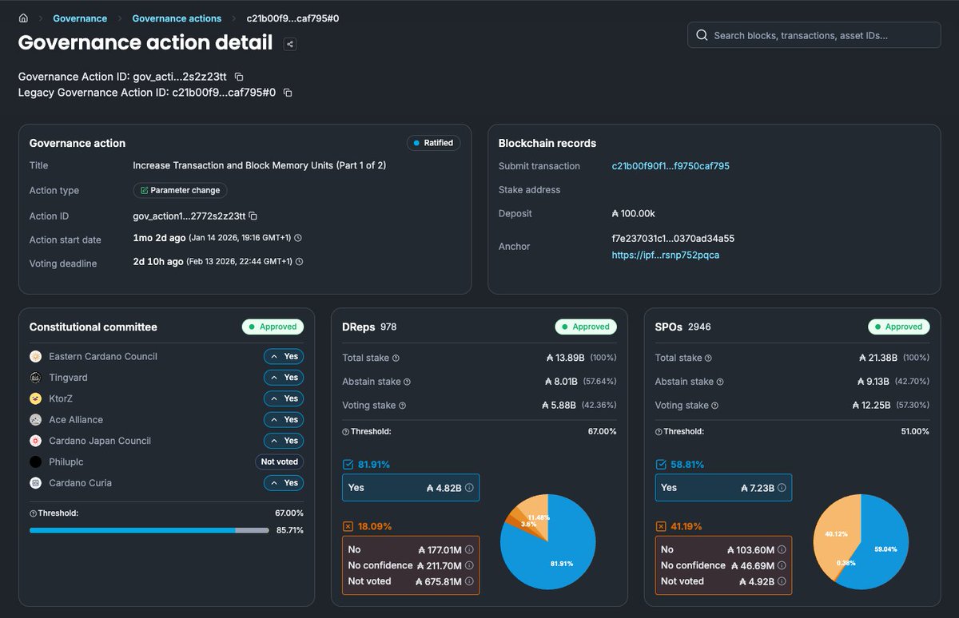Expand Cardano Japan Council Yes vote

284,441
